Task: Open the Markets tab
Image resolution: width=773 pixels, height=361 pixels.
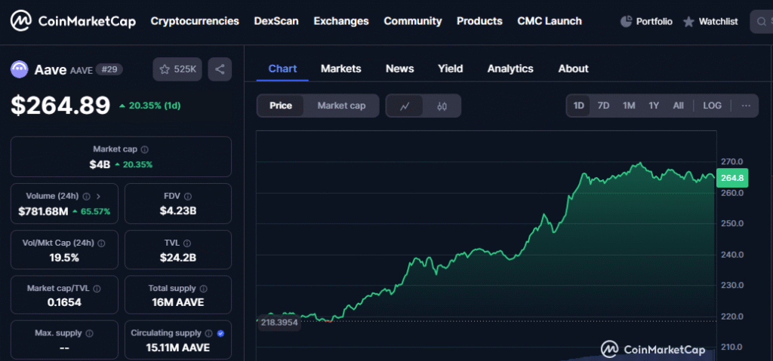Action: (341, 69)
